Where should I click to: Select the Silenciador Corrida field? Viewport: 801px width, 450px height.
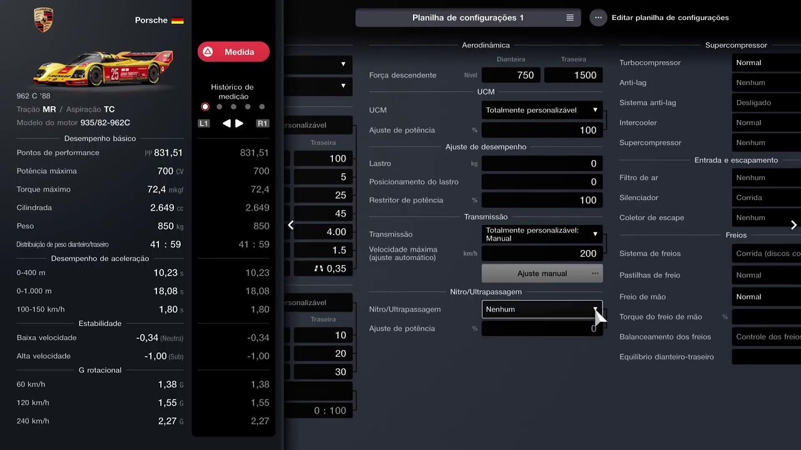pos(766,197)
